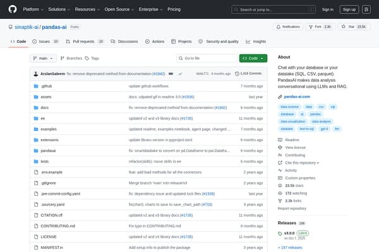
Task: Click the Sign up button
Action: [349, 9]
